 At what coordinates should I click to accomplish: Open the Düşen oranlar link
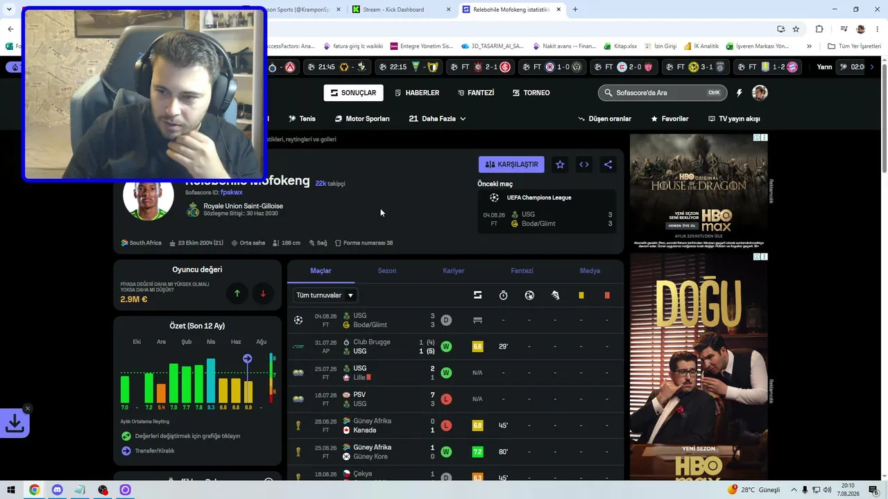(604, 119)
